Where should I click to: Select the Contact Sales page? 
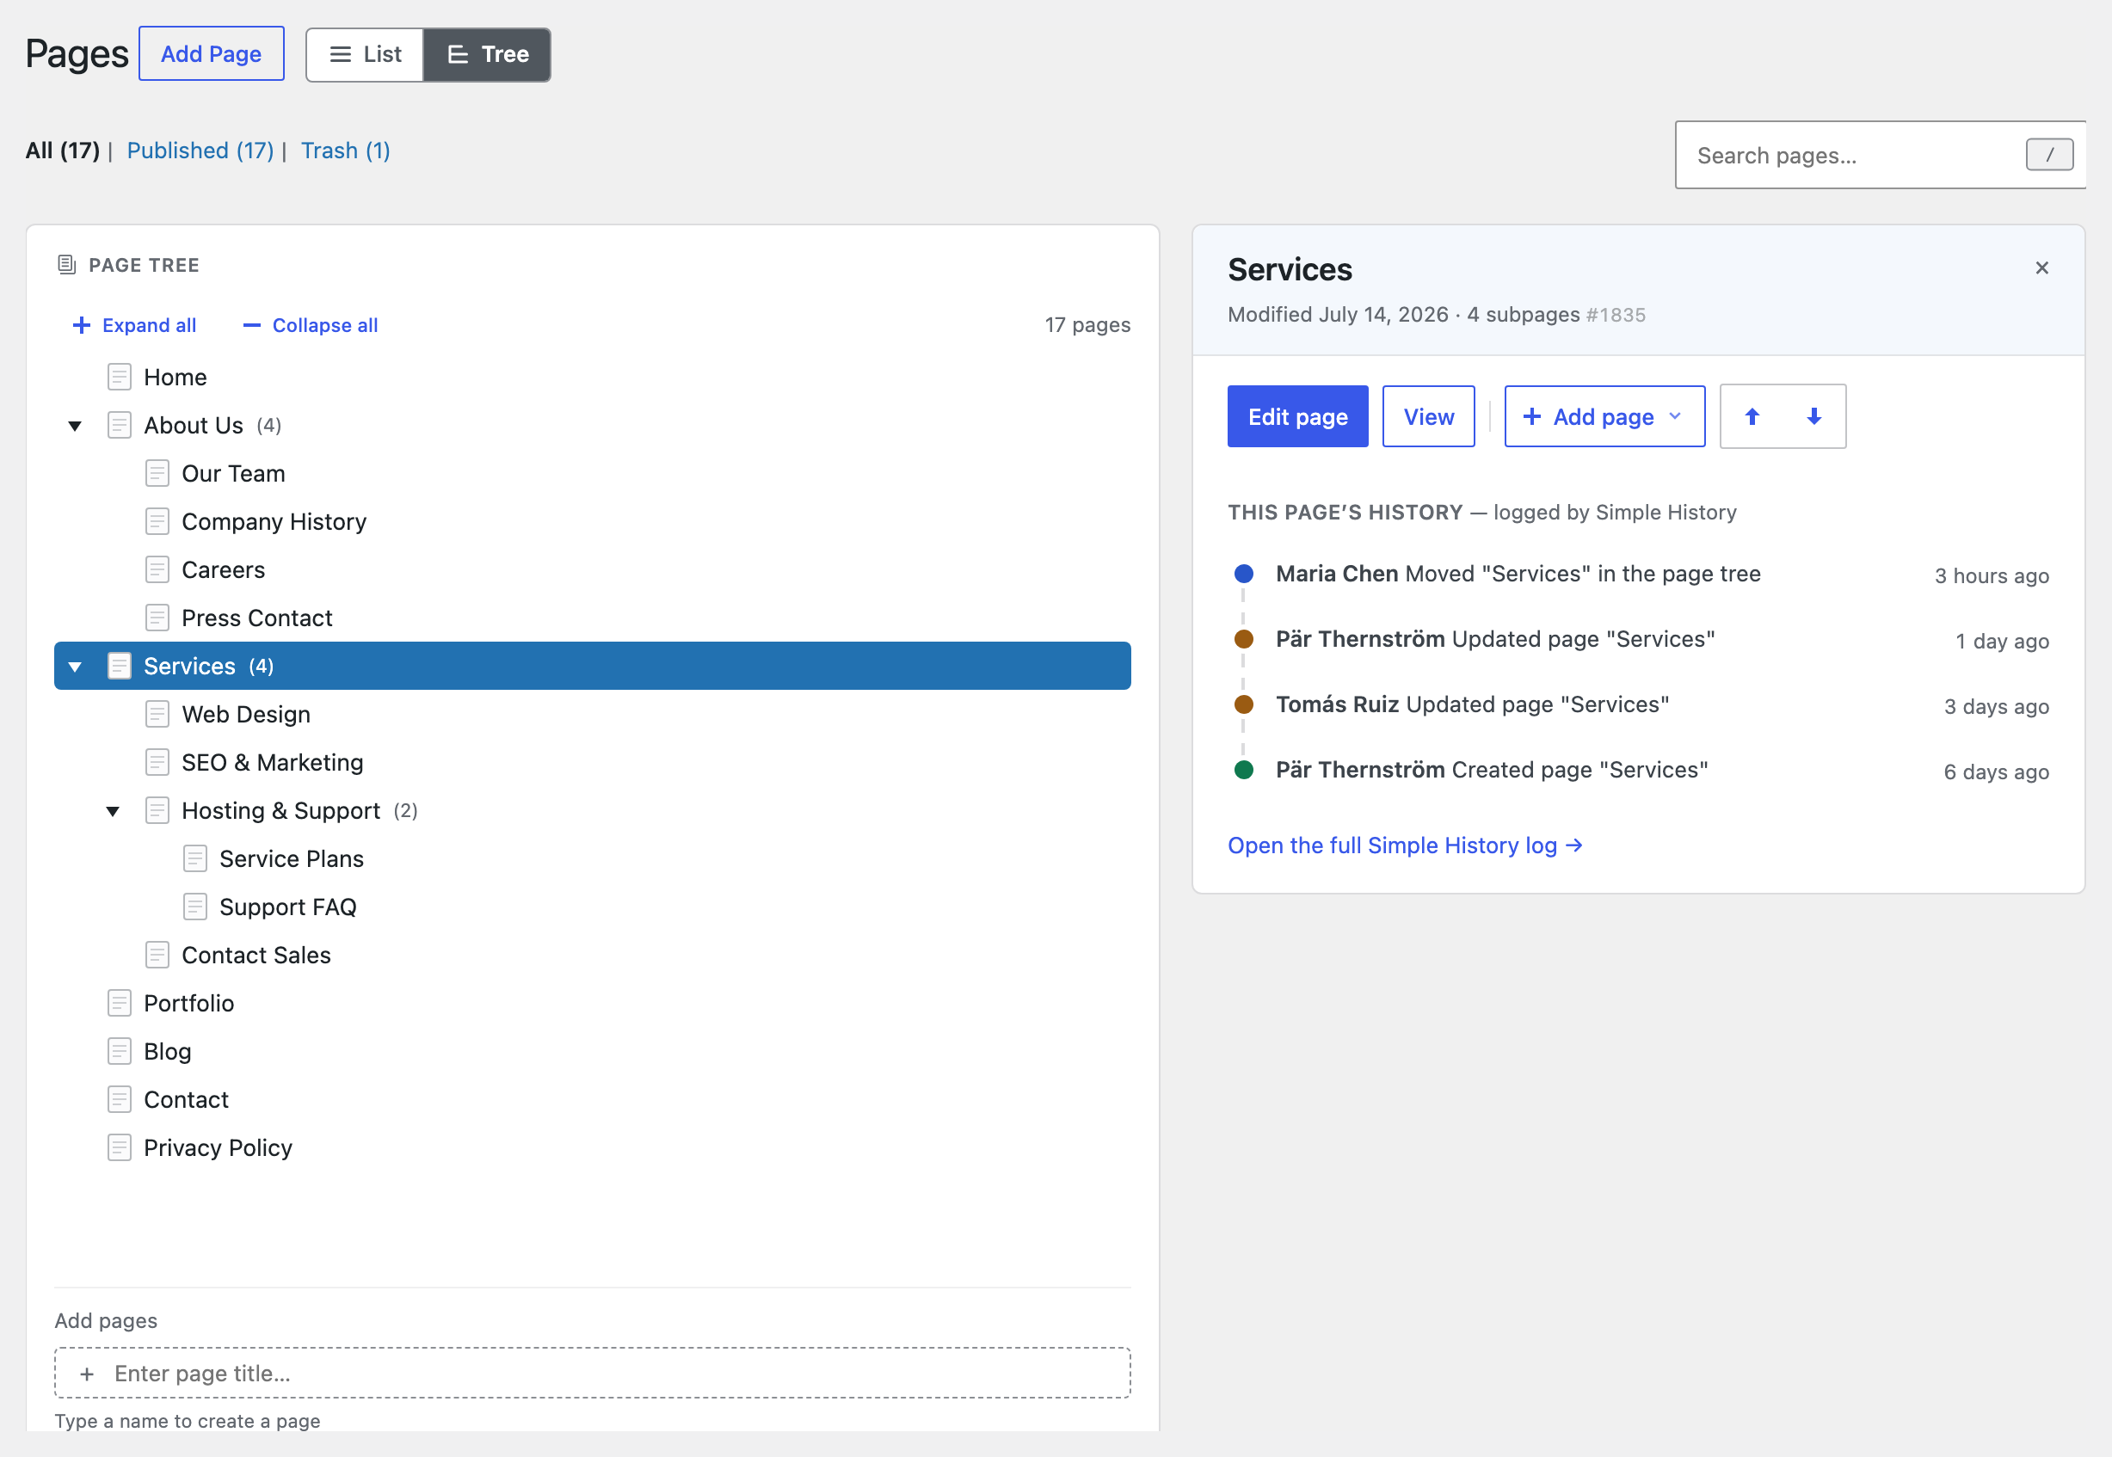593,955
